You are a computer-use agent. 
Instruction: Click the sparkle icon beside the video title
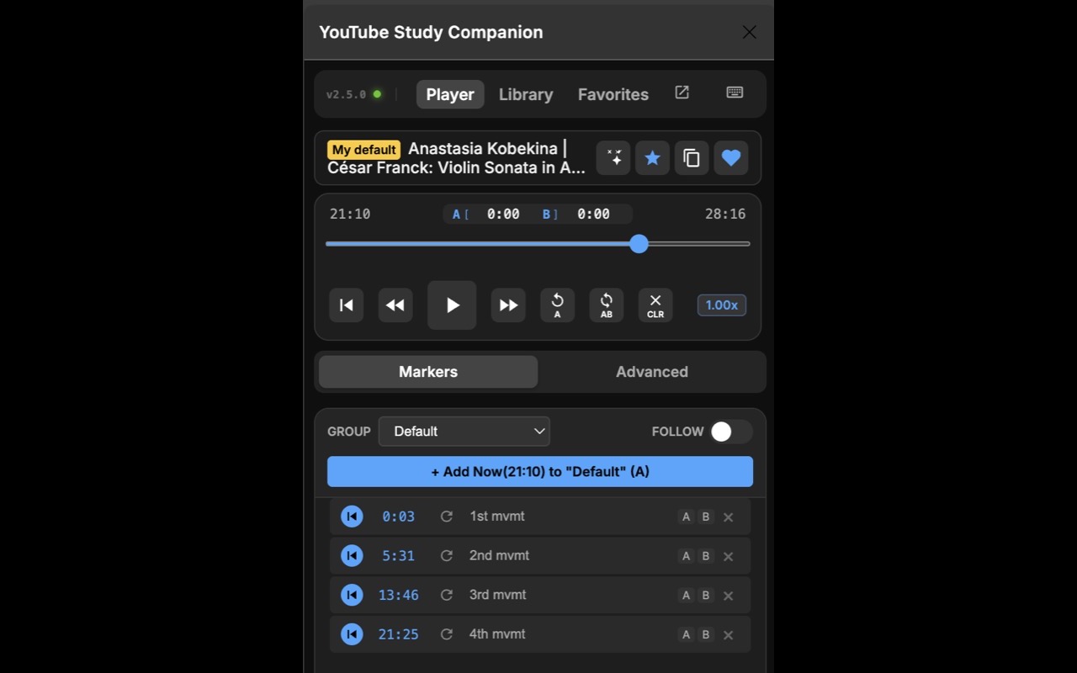tap(613, 157)
